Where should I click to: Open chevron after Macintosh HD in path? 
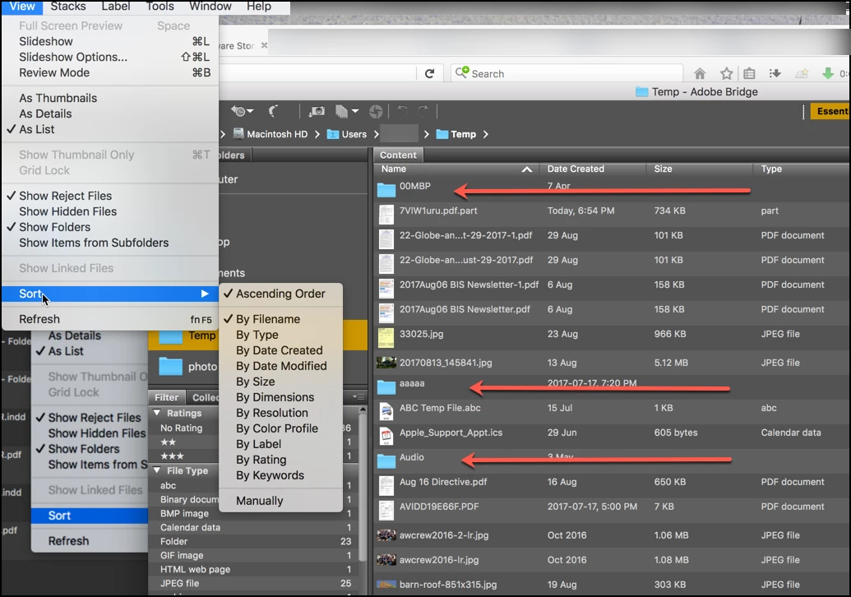coord(317,134)
